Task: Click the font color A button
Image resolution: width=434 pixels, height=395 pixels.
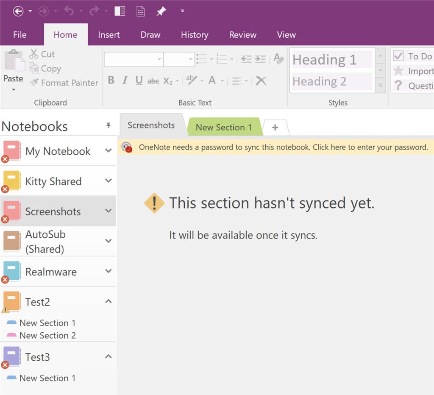Action: click(x=212, y=81)
